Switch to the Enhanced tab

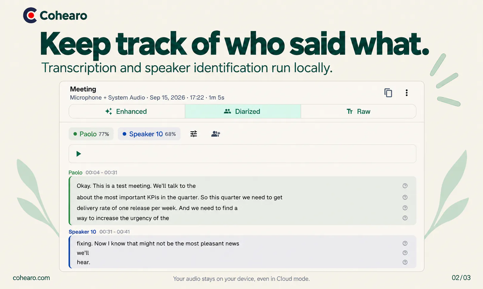tap(127, 111)
